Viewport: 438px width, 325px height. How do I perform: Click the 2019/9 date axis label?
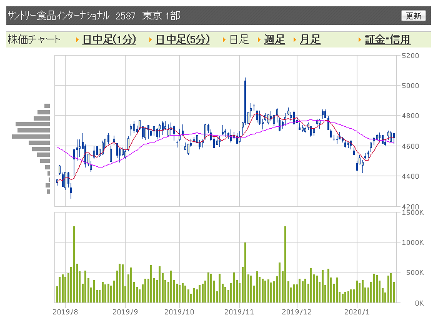pyautogui.click(x=125, y=312)
